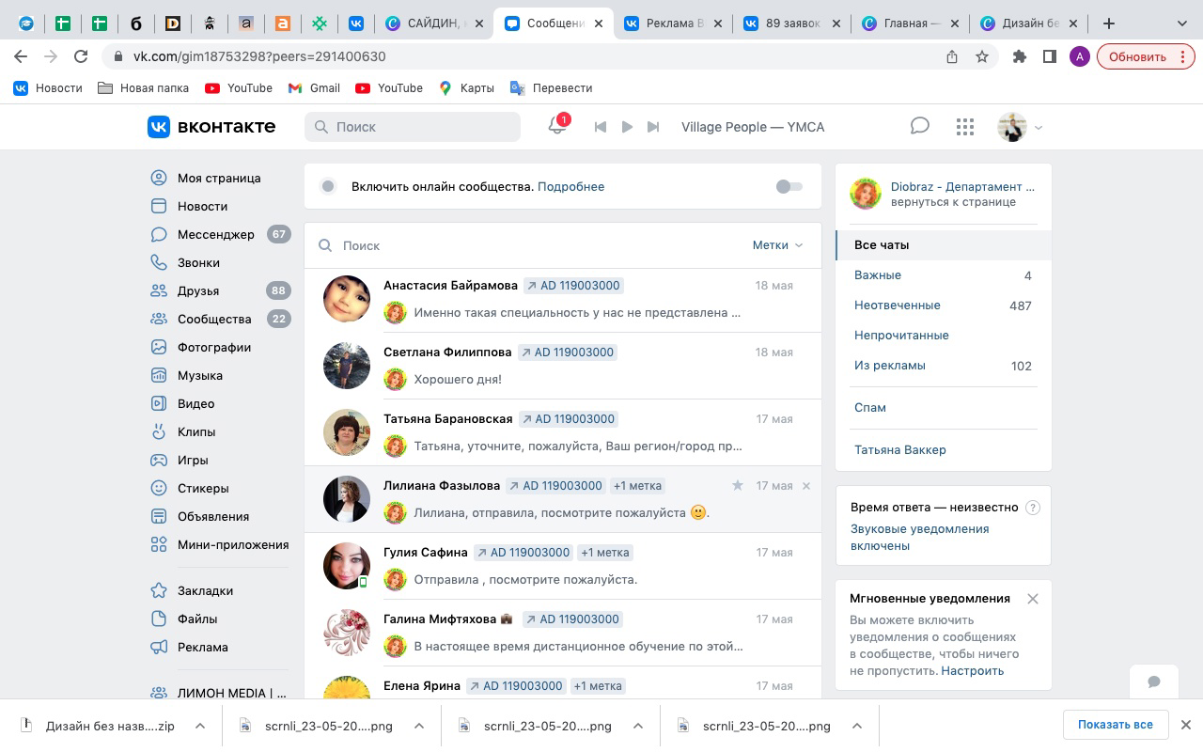The height and width of the screenshot is (752, 1203).
Task: Play previous track in VK player
Action: pos(601,127)
